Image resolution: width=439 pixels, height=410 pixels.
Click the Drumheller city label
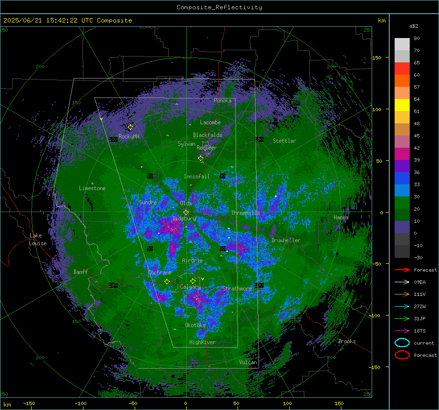286,240
